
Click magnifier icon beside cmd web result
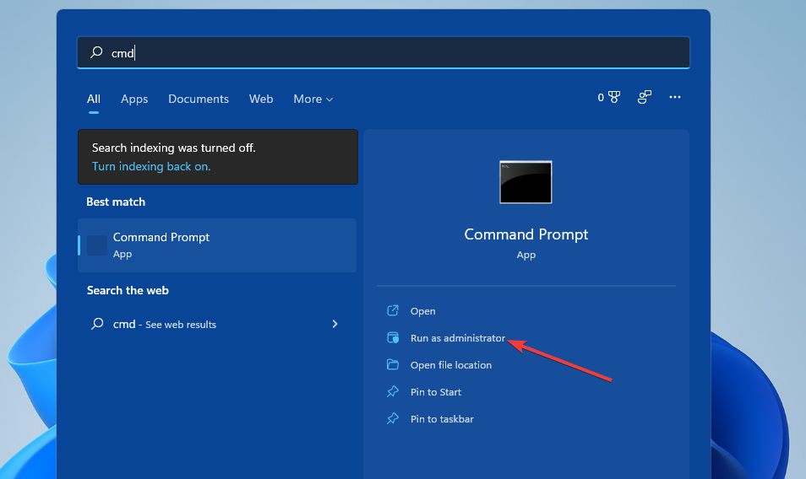97,324
